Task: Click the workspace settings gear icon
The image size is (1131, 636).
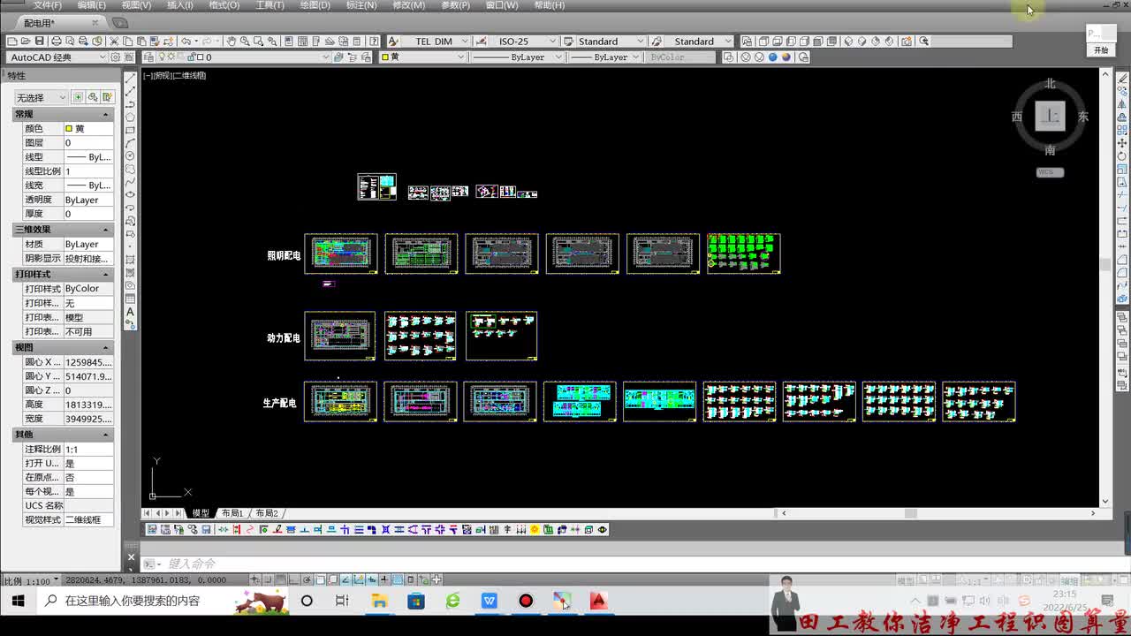Action: pyautogui.click(x=116, y=57)
